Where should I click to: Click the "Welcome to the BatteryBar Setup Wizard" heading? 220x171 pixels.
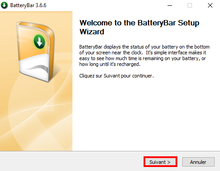139,27
